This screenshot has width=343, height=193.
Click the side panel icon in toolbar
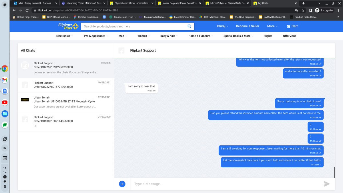pos(311,10)
